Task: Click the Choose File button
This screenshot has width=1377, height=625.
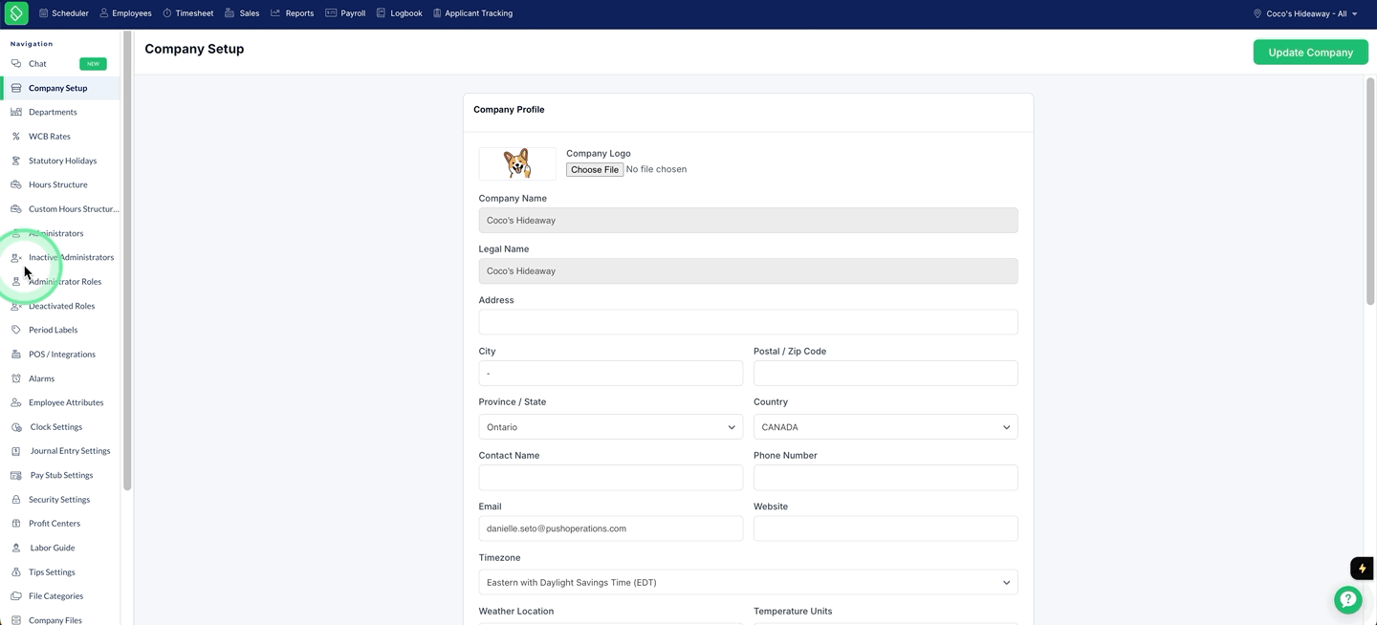Action: (x=595, y=169)
